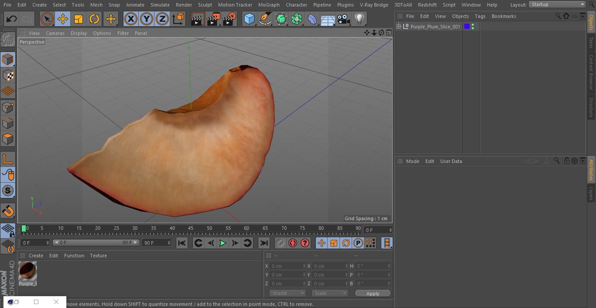This screenshot has width=596, height=308.
Task: Click the search icon in Object Manager
Action: coord(558,16)
